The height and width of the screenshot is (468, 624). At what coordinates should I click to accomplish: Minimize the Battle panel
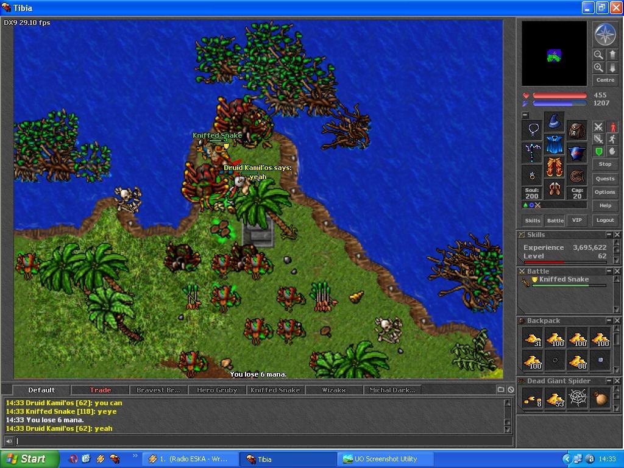pos(609,271)
